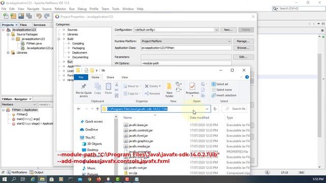Open the Tools menu in NetBeans
Image resolution: width=326 pixels, height=183 pixels.
(116, 9)
